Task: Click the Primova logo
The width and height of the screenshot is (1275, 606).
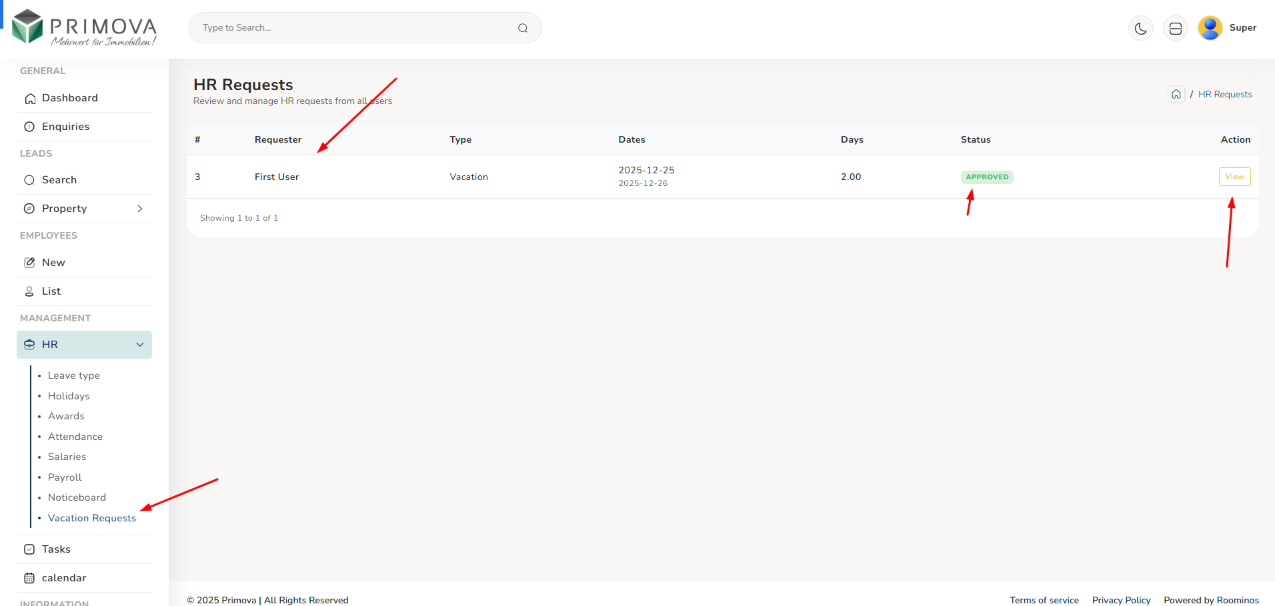Action: (84, 28)
